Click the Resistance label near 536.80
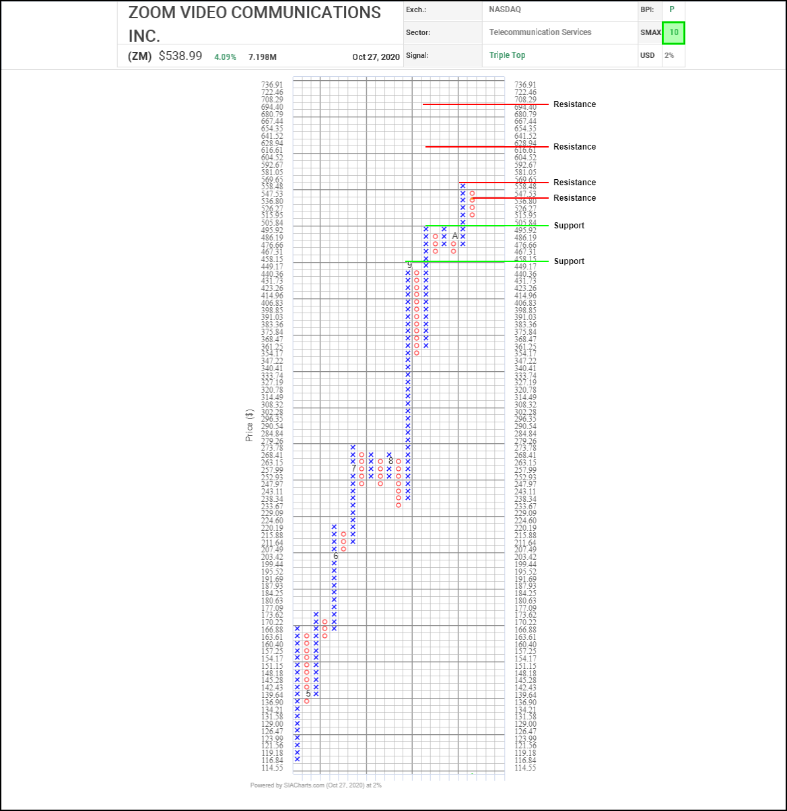 tap(574, 198)
